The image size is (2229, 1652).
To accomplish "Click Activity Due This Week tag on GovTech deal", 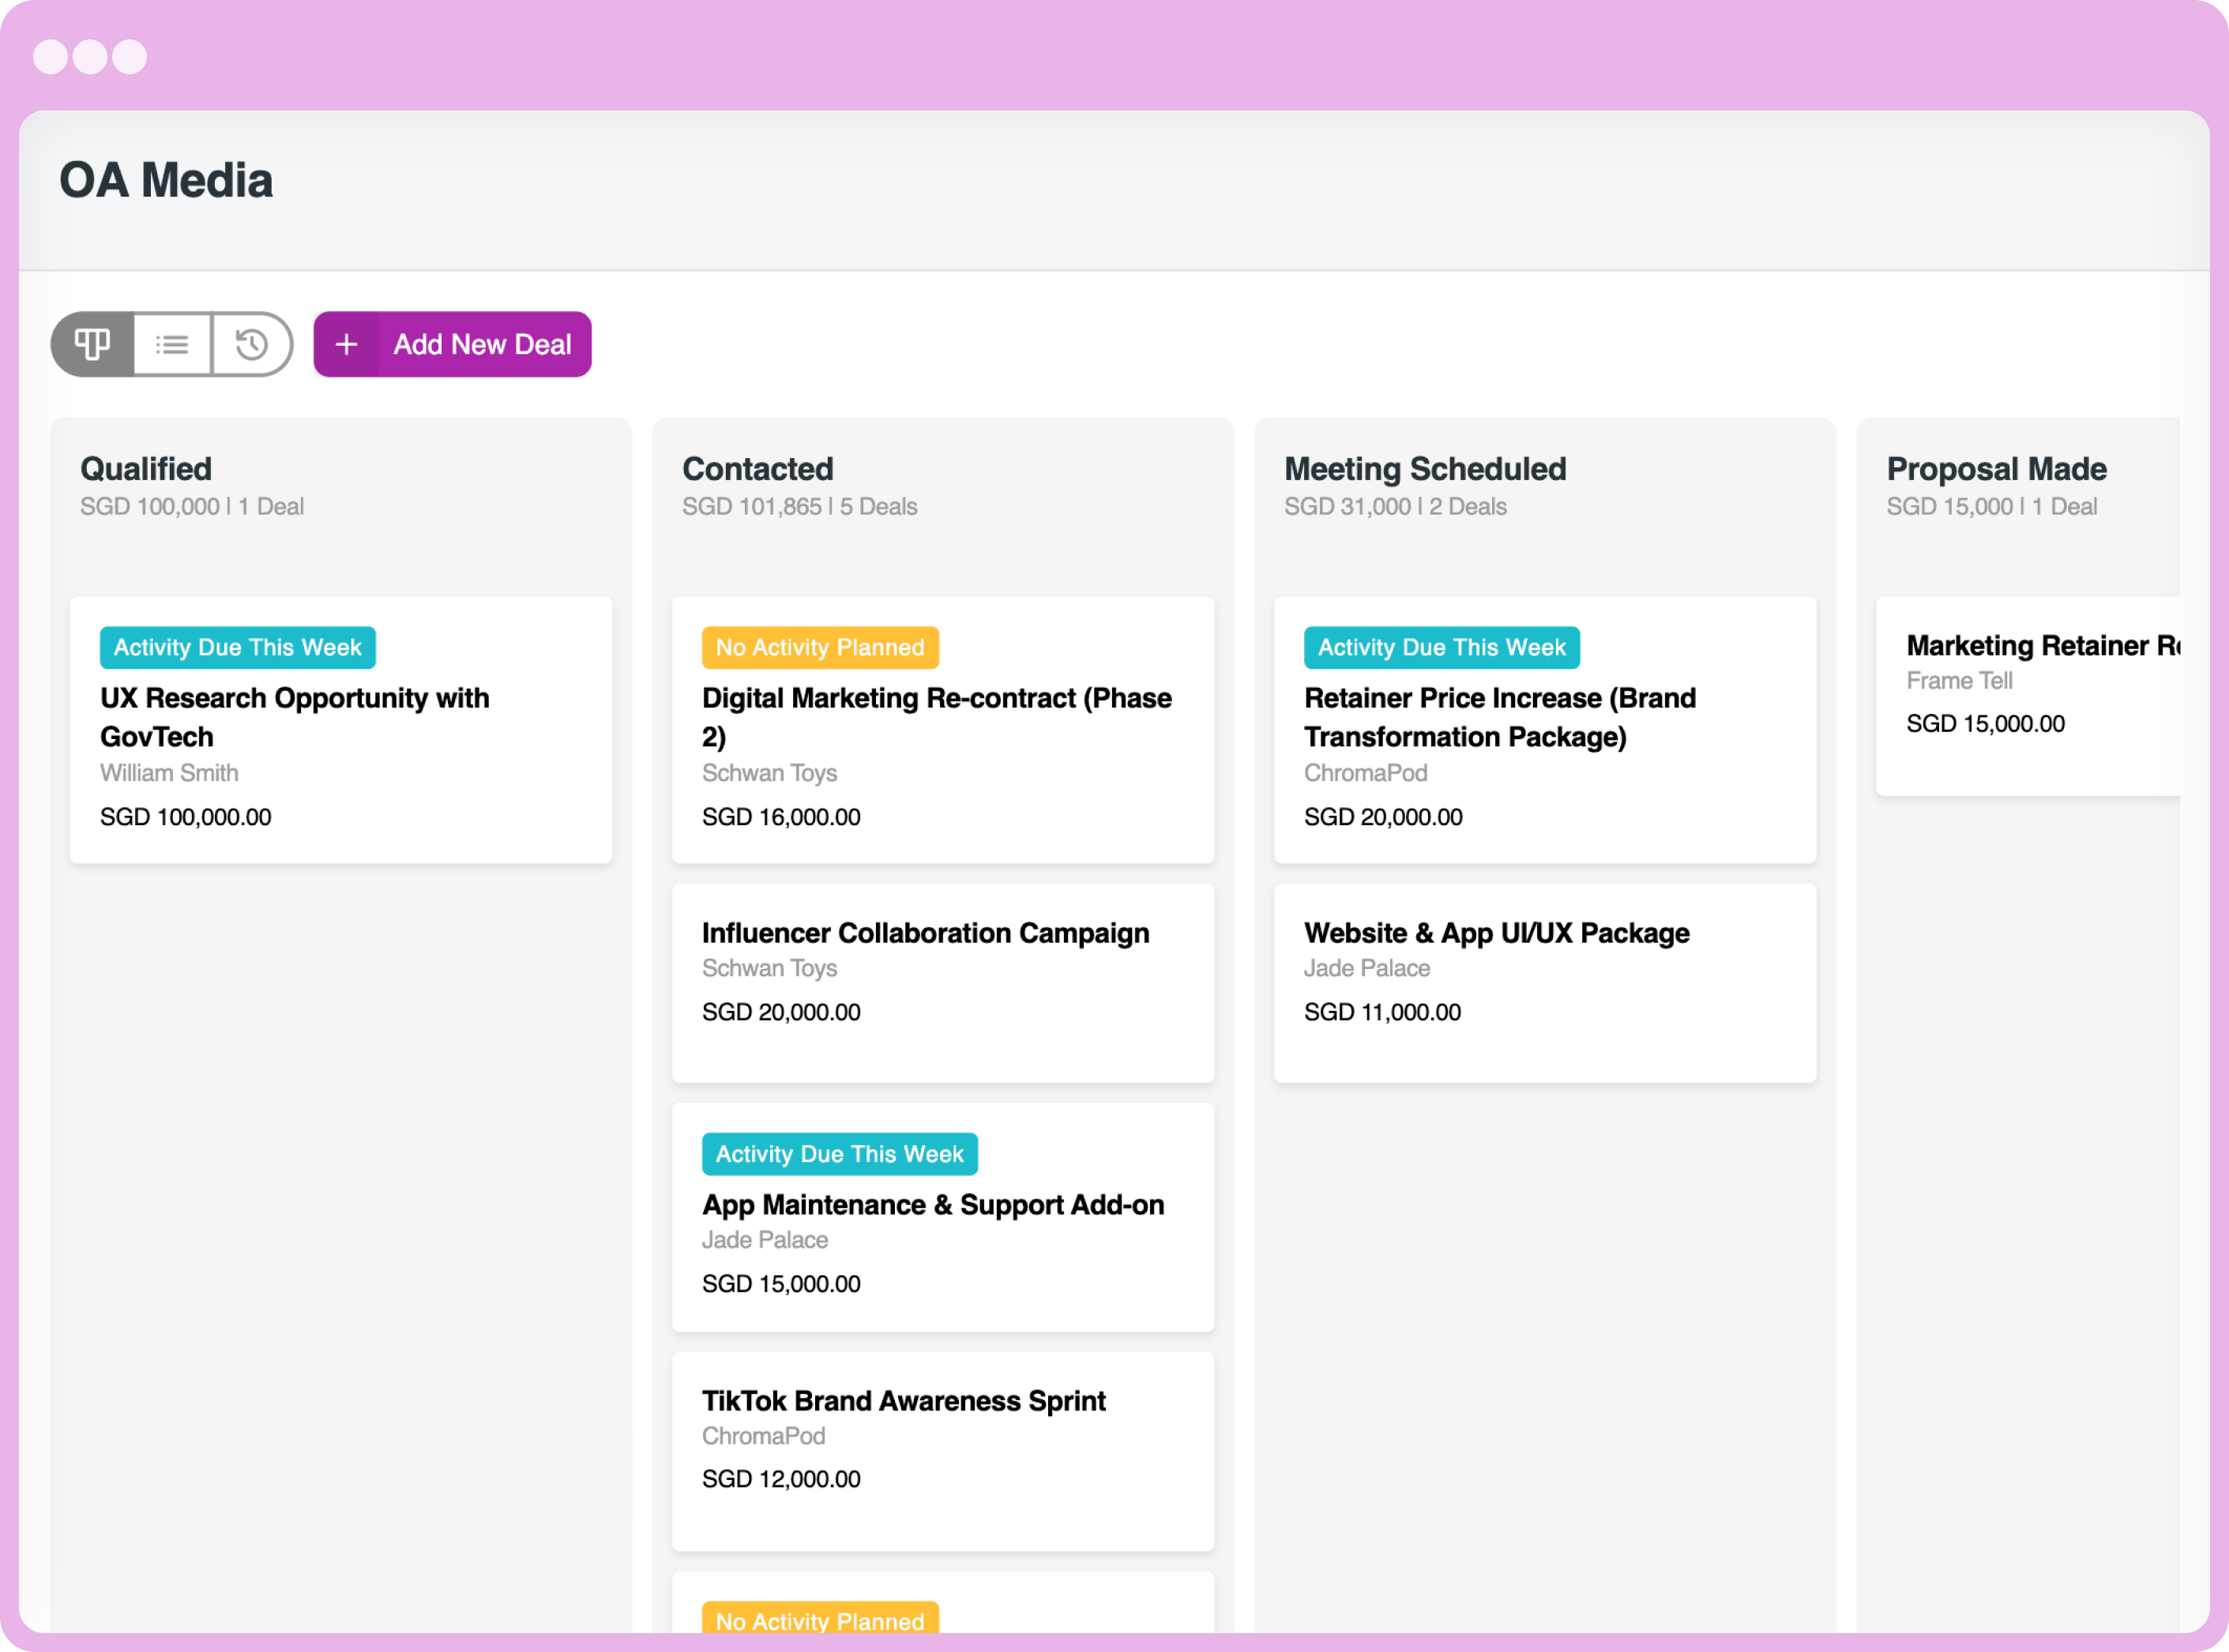I will pos(237,647).
